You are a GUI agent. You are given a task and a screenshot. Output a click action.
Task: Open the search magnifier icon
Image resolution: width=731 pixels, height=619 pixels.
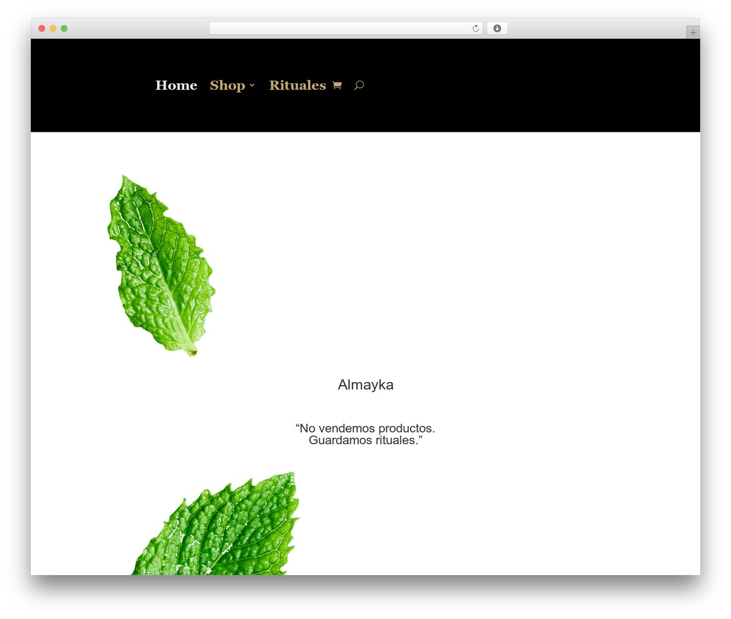(x=359, y=85)
